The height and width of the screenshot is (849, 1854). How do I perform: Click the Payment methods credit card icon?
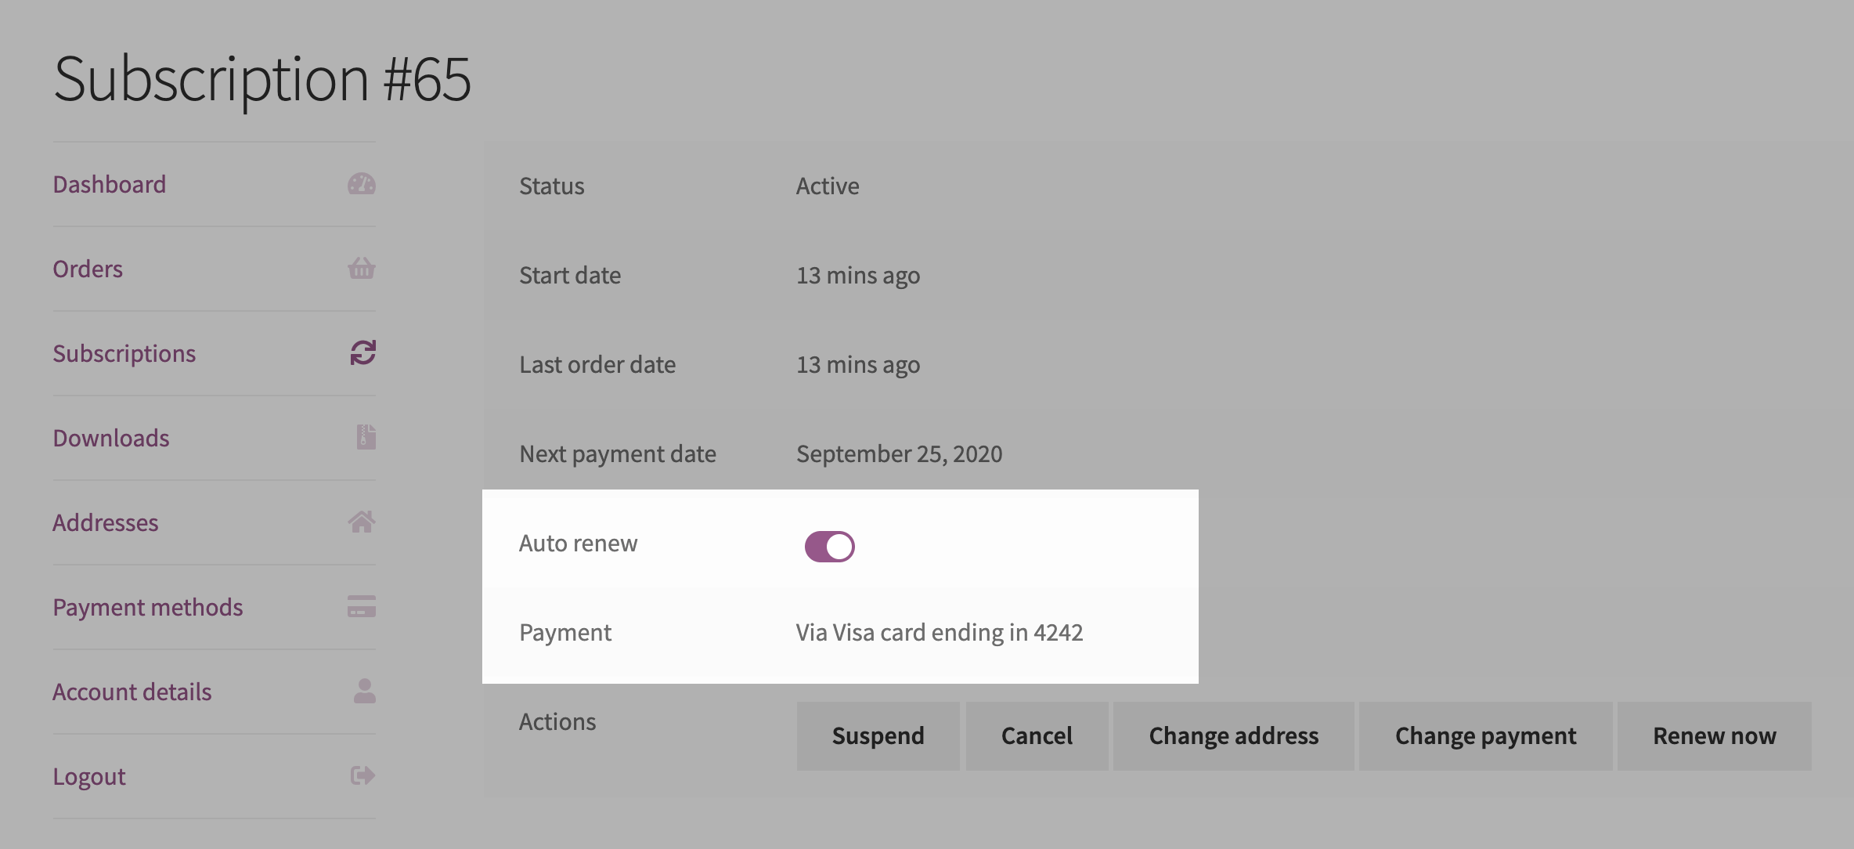[361, 606]
